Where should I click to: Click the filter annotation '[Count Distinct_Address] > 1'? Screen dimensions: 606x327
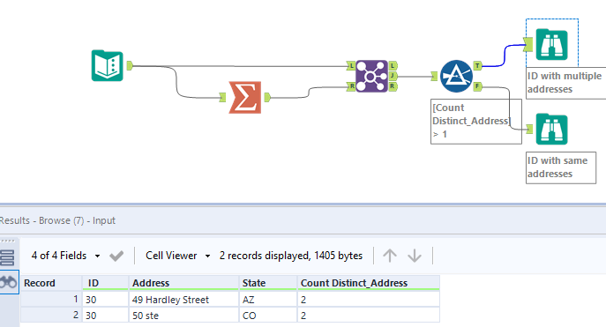(x=476, y=122)
